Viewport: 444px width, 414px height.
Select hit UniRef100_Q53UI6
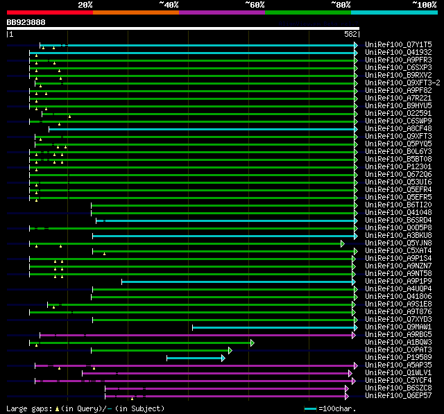tap(398, 182)
